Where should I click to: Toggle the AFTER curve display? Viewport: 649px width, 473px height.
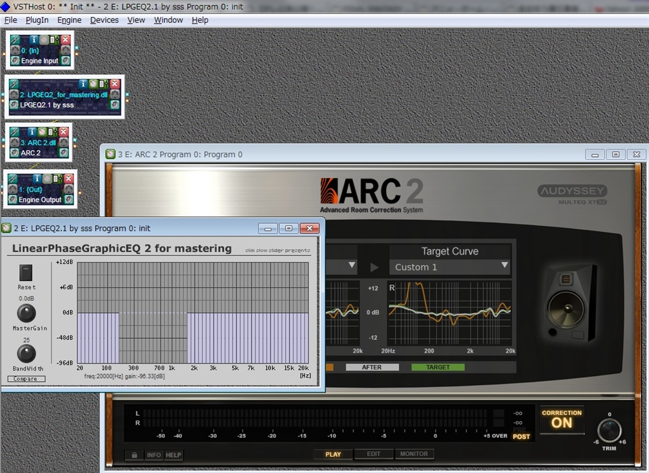pyautogui.click(x=372, y=367)
